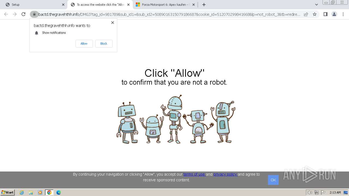The image size is (349, 196).
Task: Click OK on the consent banner
Action: coord(273,180)
